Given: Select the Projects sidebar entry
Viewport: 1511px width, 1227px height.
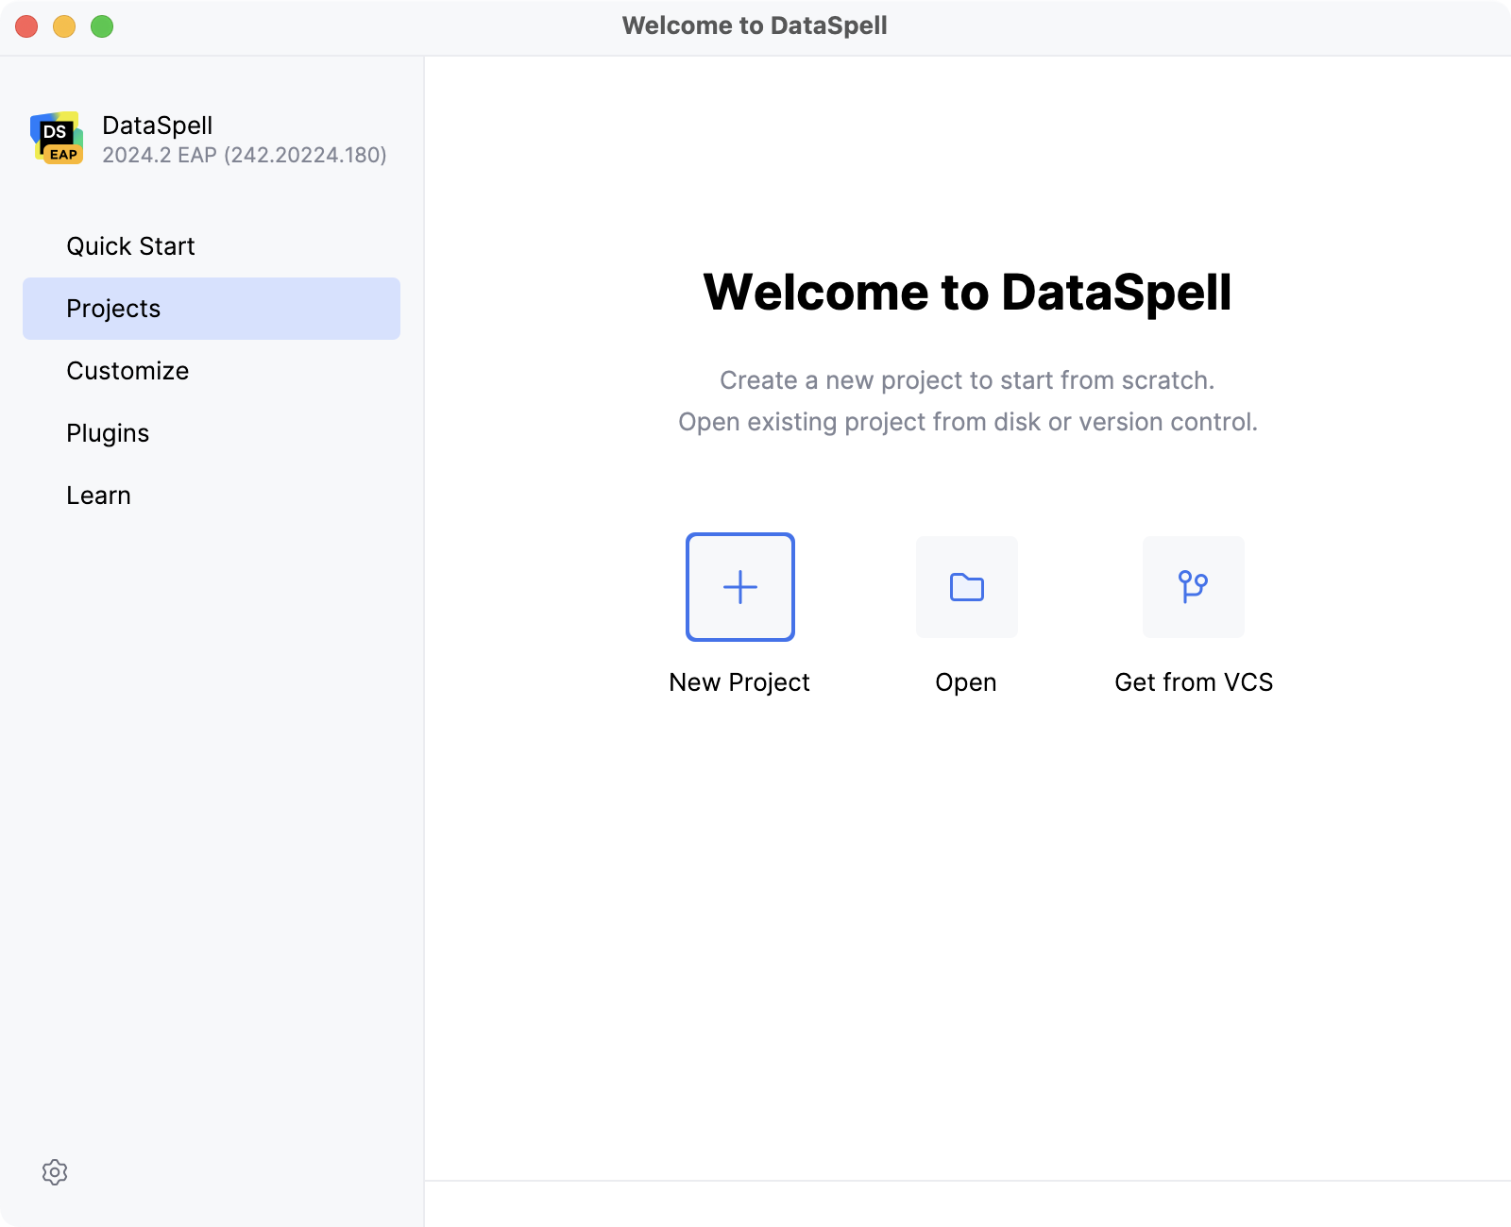Looking at the screenshot, I should point(113,308).
